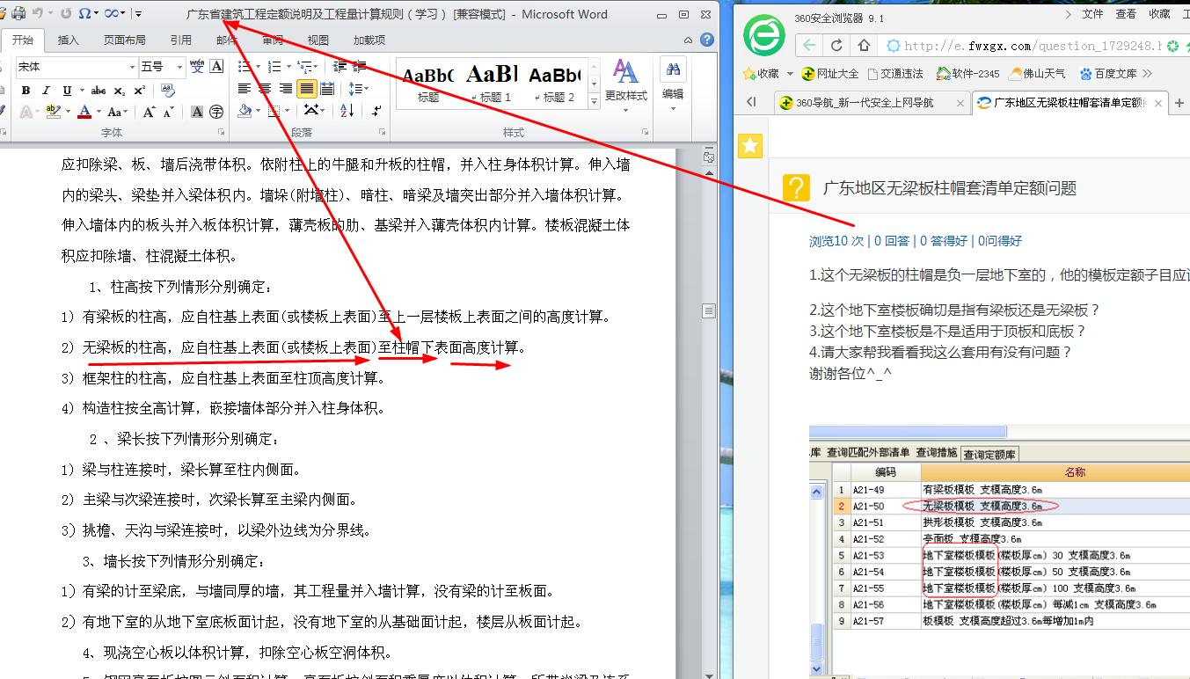Toggle strikethrough abc formatting
This screenshot has width=1190, height=679.
pyautogui.click(x=99, y=91)
